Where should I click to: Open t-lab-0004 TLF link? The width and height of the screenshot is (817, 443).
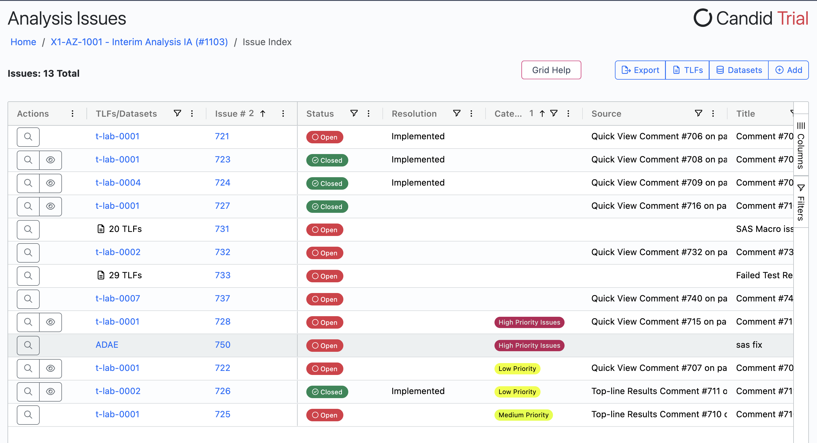pyautogui.click(x=118, y=183)
